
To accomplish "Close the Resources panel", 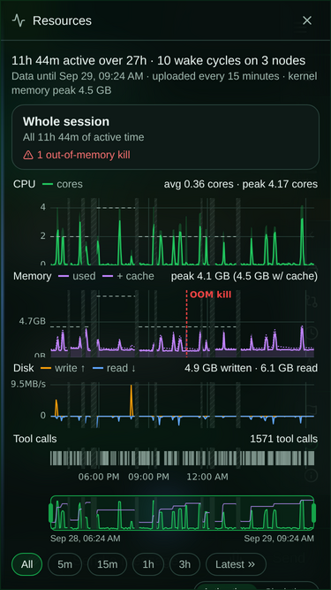I will pyautogui.click(x=307, y=20).
